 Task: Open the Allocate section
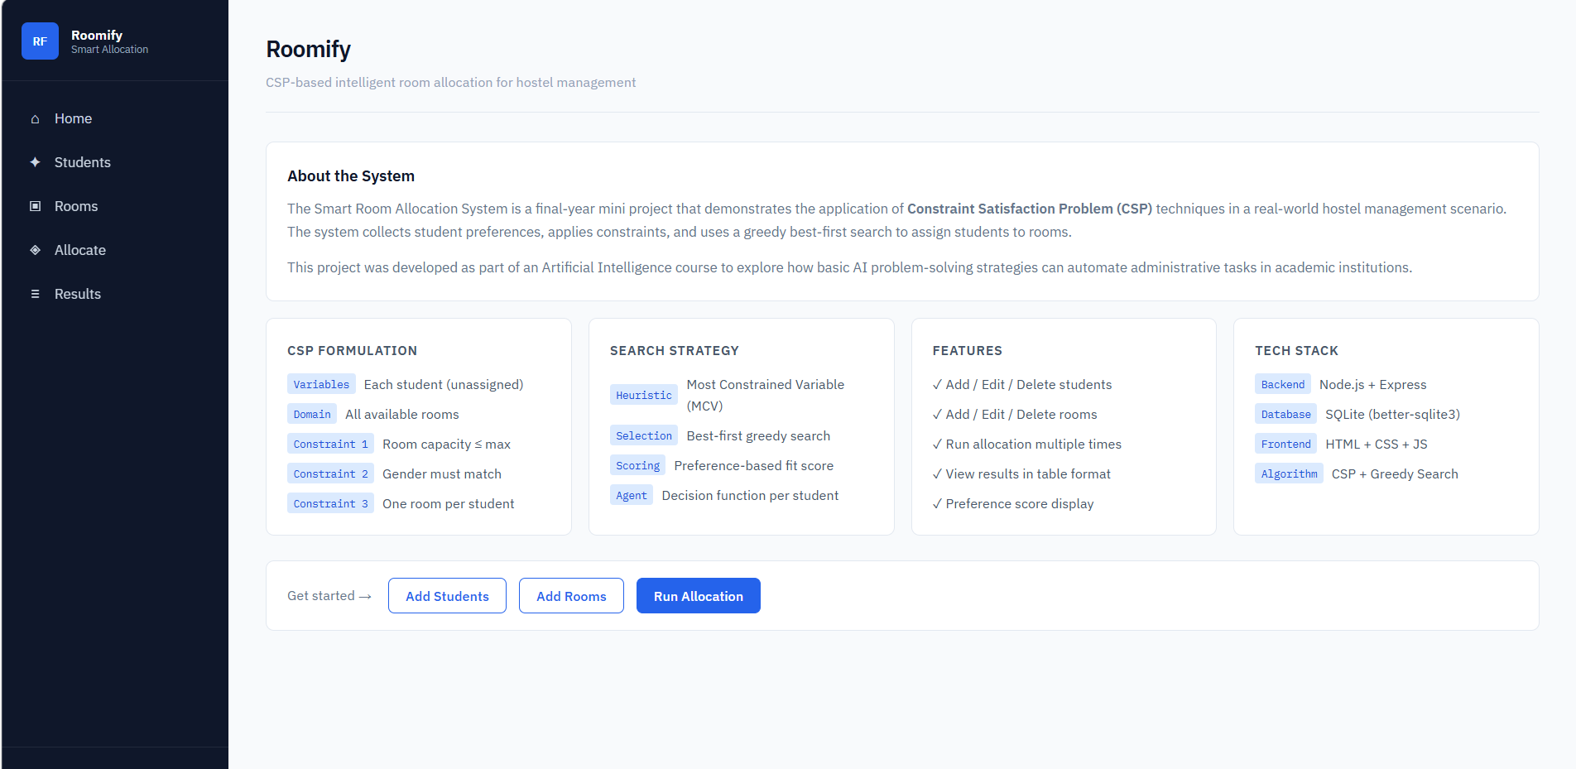click(x=79, y=250)
